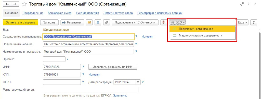261x99 pixels.
Task: Go back with the left arrow button
Action: pyautogui.click(x=7, y=4)
